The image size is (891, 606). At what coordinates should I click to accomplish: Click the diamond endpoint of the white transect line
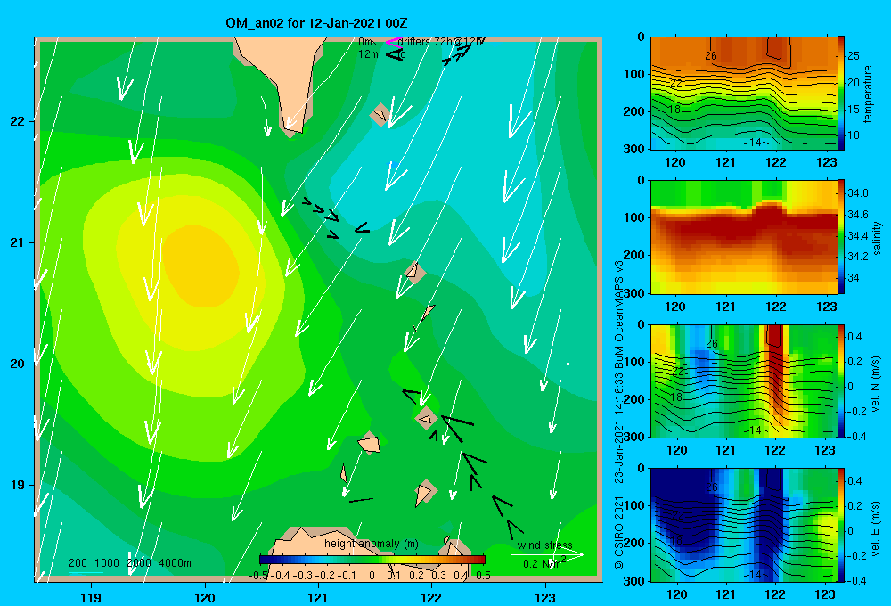click(x=568, y=364)
